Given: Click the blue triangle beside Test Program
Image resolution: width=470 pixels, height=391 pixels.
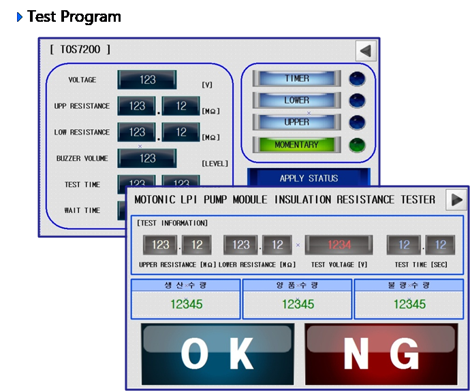Looking at the screenshot, I should 20,17.
